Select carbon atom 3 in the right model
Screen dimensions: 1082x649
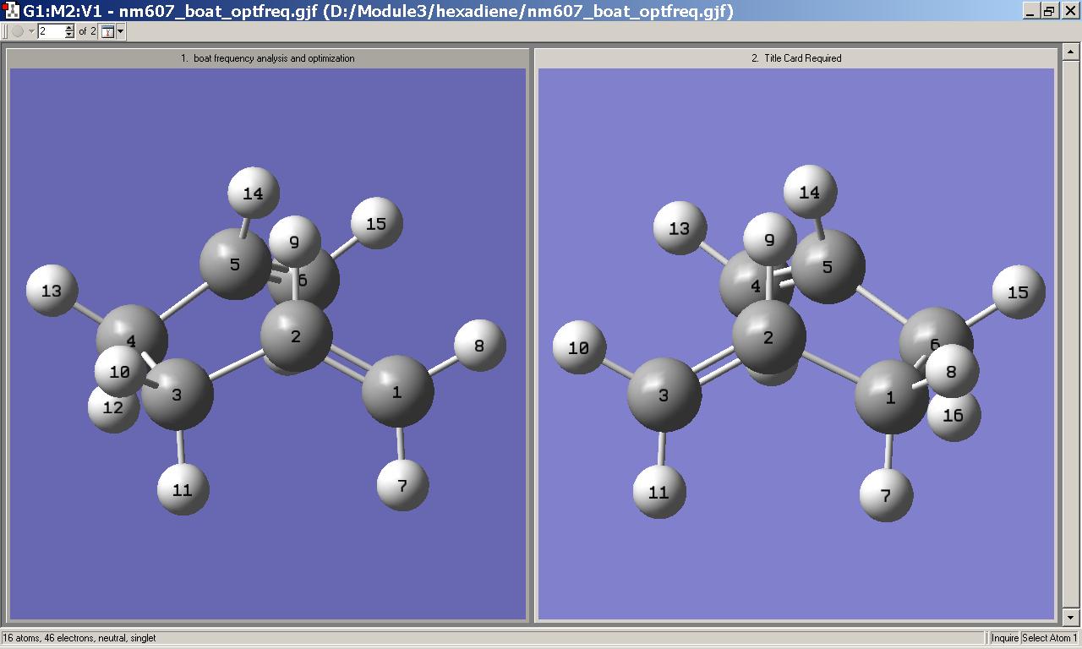click(664, 395)
